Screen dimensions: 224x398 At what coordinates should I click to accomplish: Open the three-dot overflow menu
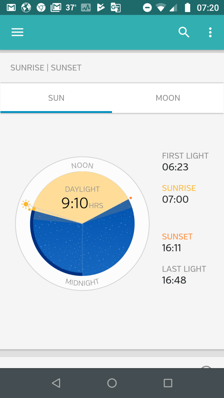pos(210,32)
